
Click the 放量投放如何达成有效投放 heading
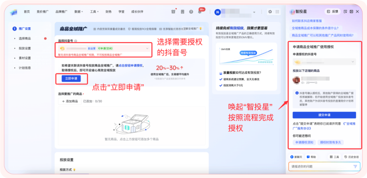[x=242, y=73]
